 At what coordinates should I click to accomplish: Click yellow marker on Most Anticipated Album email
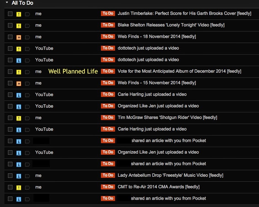(19, 72)
